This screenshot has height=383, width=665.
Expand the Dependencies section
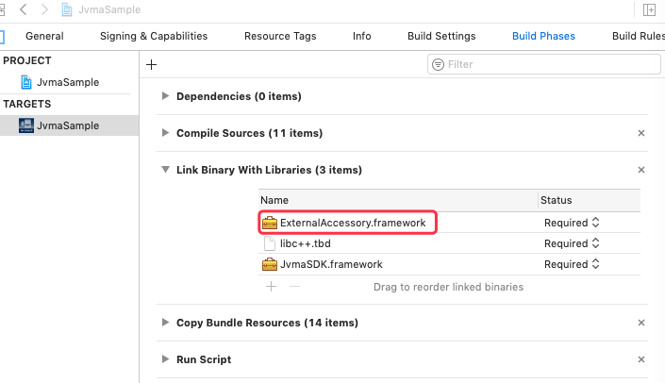coord(166,96)
